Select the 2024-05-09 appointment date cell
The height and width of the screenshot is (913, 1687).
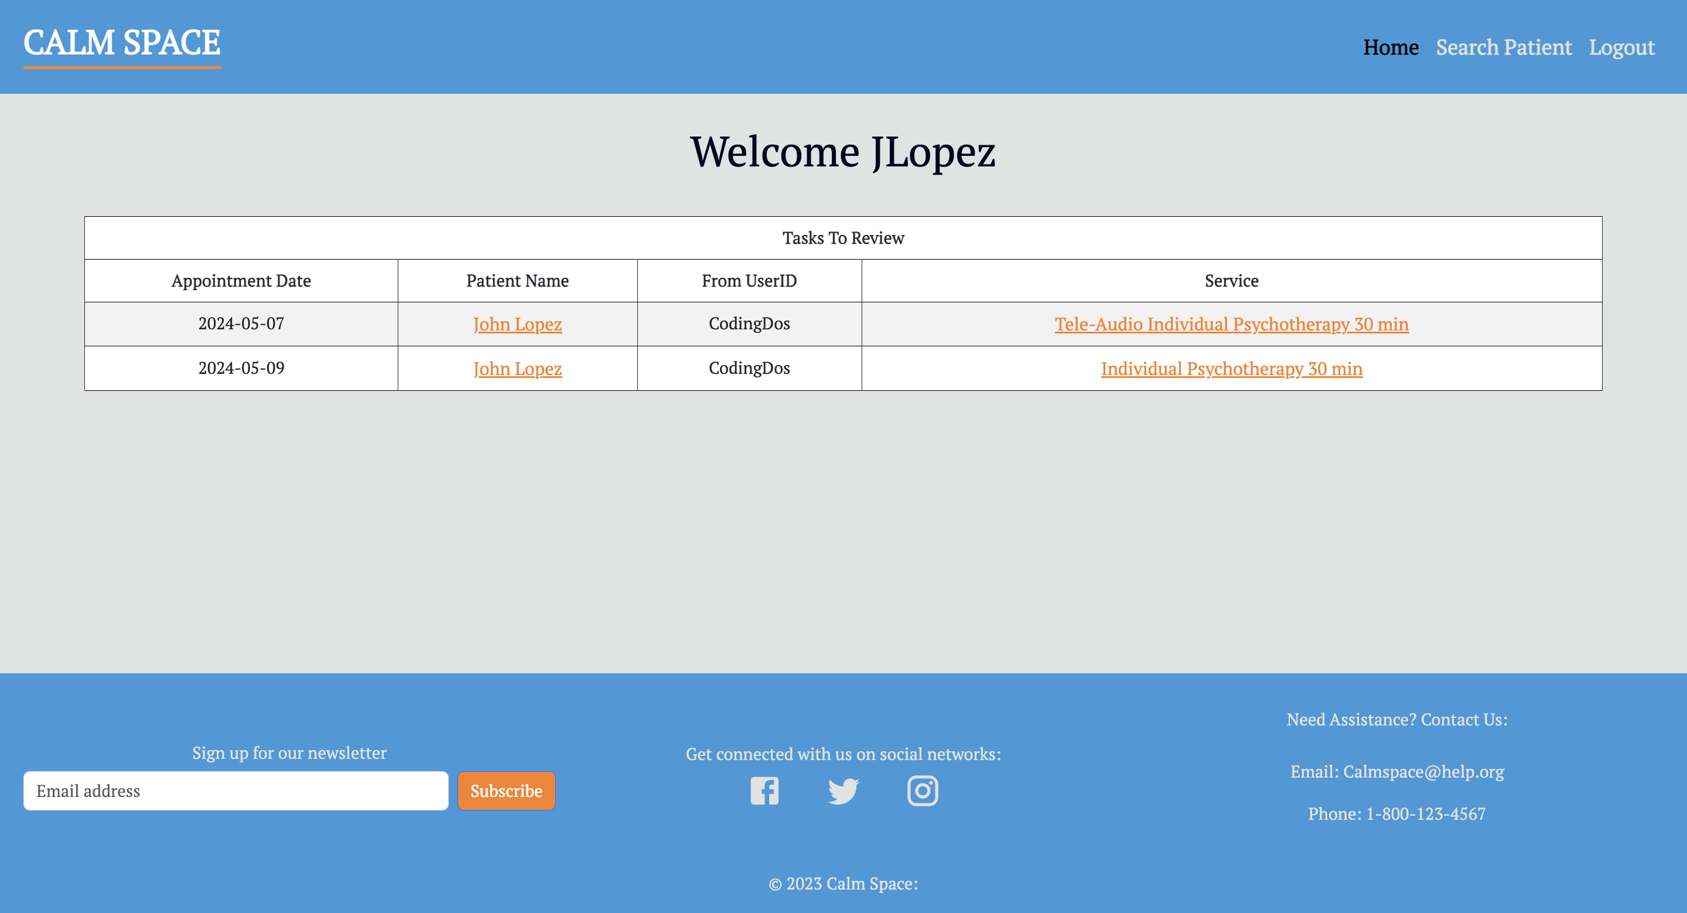tap(241, 368)
